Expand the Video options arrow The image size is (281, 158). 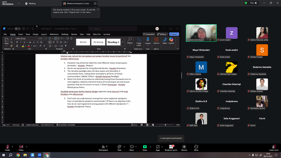[26, 147]
